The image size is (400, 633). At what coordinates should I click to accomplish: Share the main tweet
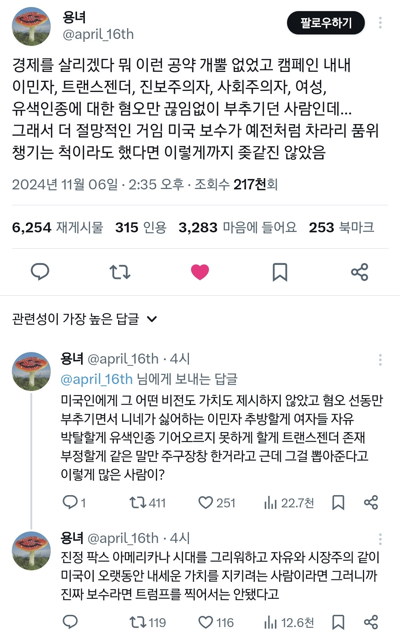coord(360,272)
